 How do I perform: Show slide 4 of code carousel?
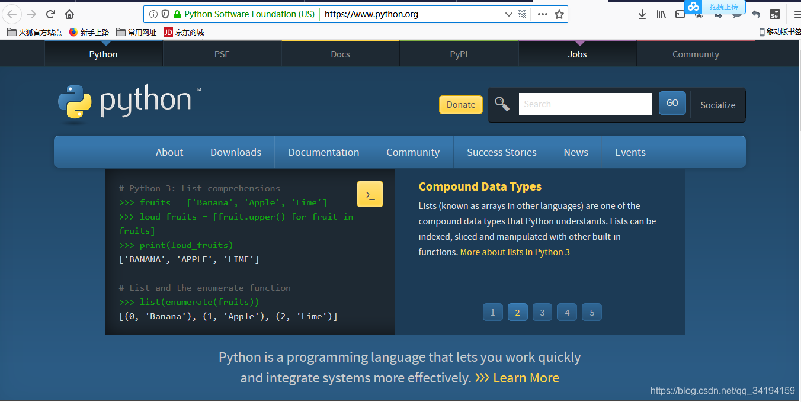tap(567, 312)
